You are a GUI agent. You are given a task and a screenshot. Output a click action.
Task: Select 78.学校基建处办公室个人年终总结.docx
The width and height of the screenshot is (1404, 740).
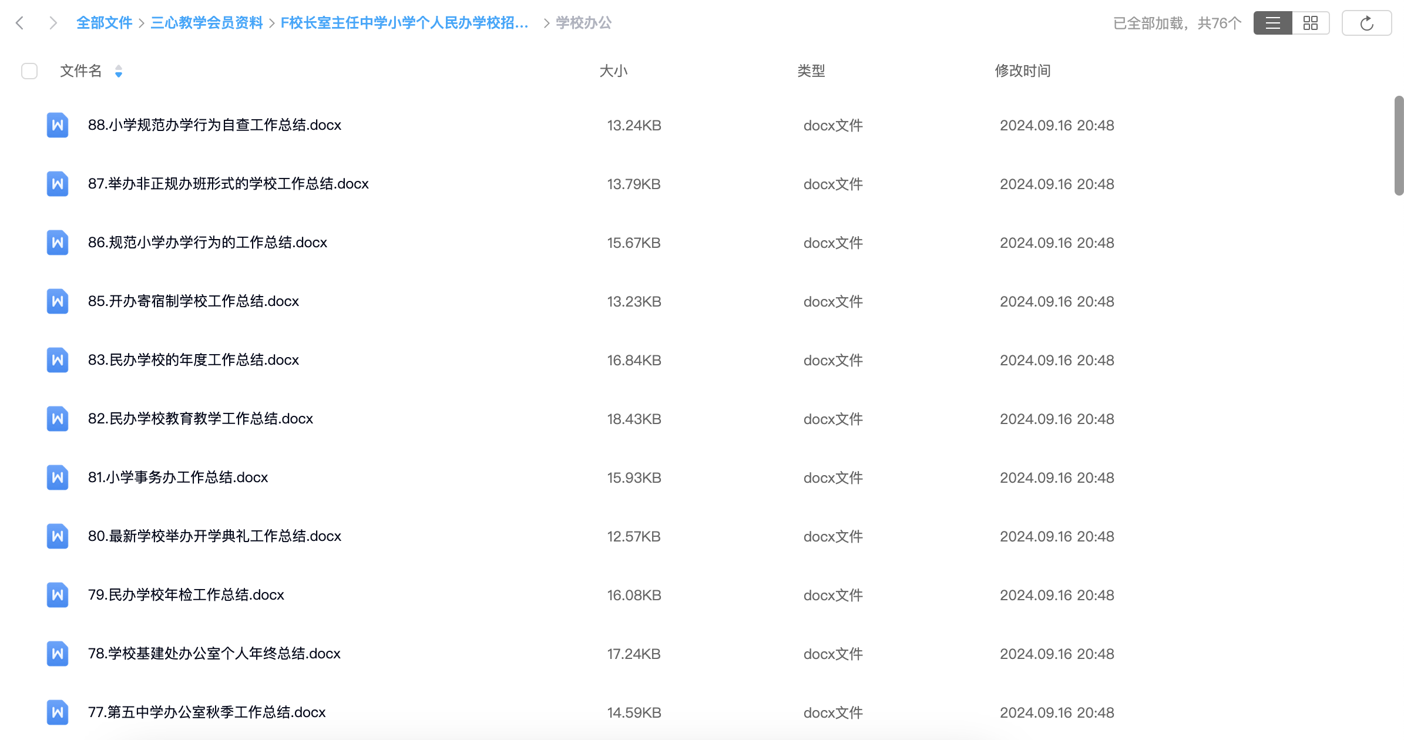tap(214, 654)
